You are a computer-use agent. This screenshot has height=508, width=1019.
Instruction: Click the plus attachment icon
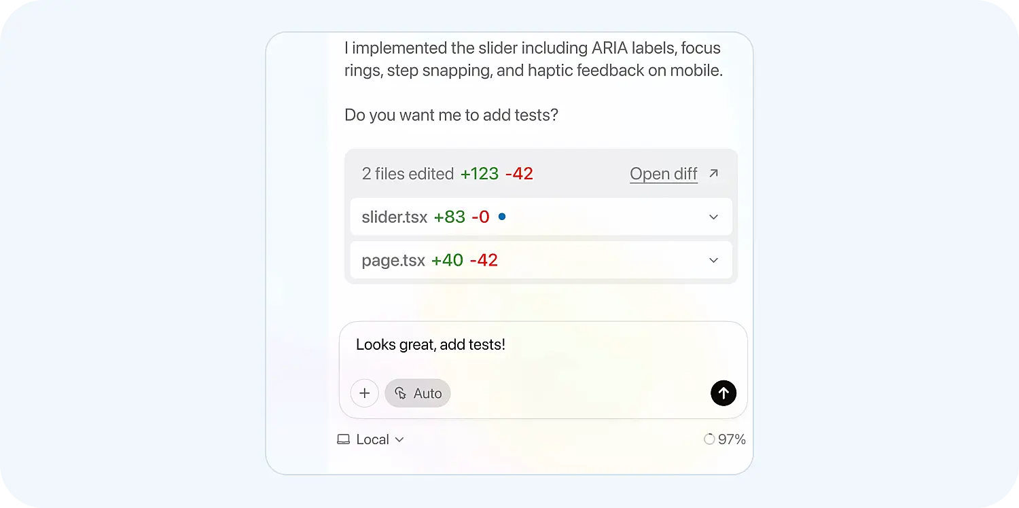point(365,393)
